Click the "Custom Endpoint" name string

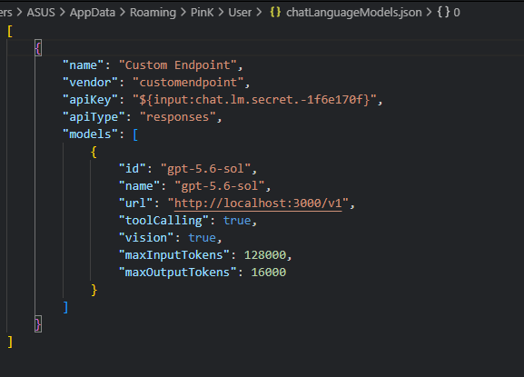coord(177,64)
